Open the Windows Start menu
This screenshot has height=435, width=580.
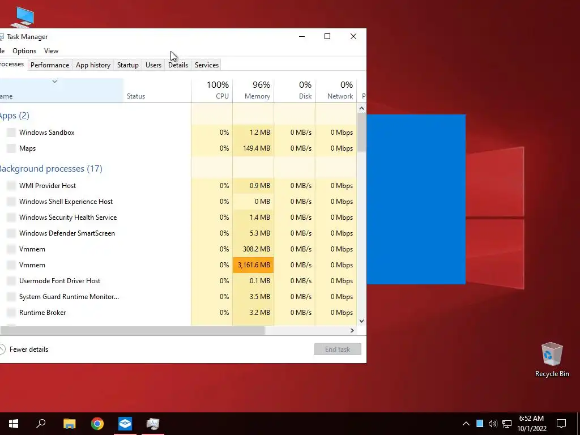click(x=14, y=424)
